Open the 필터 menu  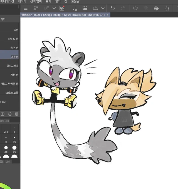[58, 1]
